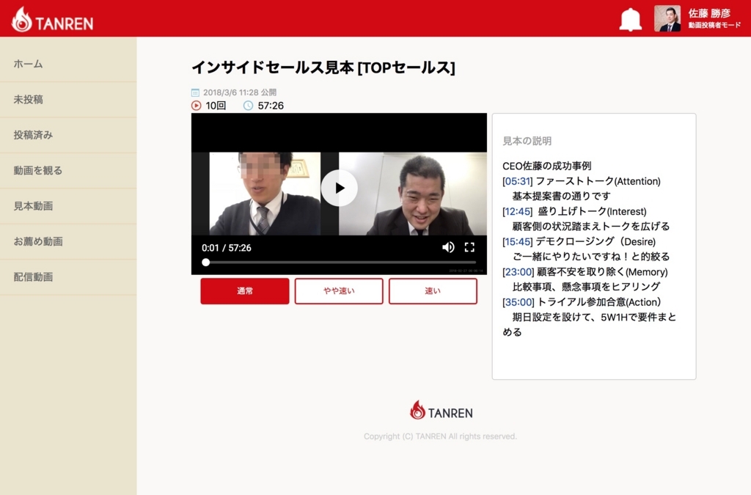Click the view count play icon

click(197, 106)
